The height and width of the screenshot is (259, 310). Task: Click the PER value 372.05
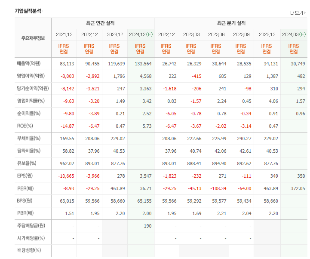298,188
